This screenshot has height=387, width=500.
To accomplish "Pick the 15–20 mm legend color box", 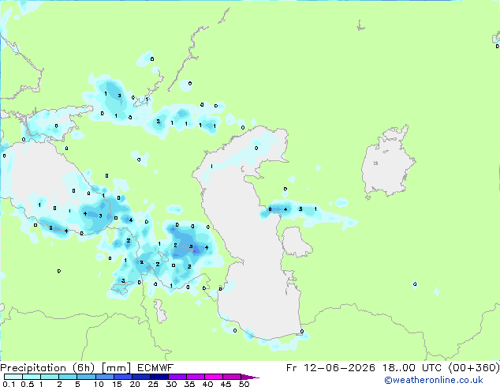I will tap(122, 377).
